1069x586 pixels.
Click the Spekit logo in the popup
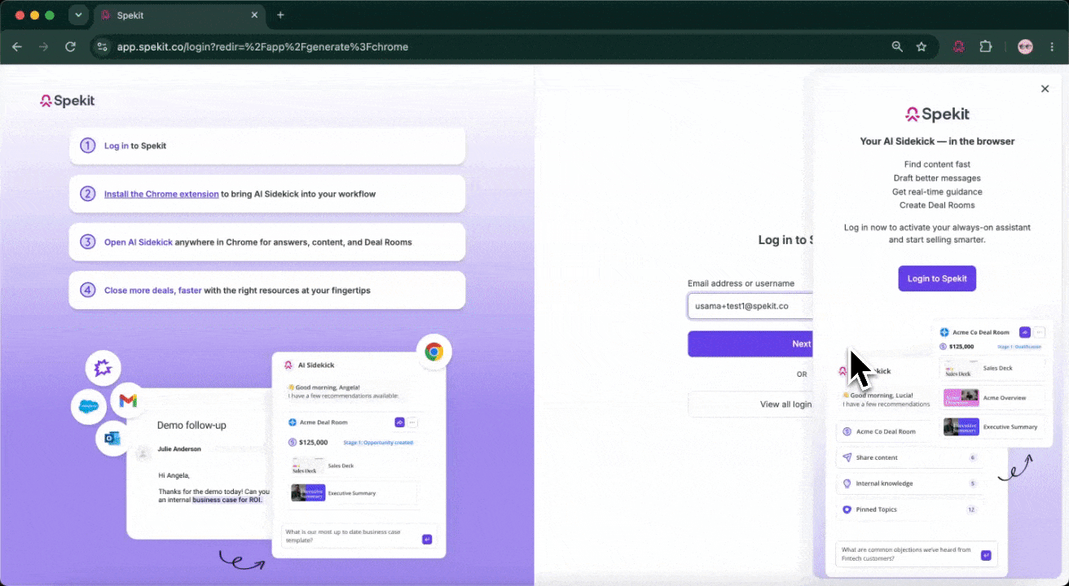(x=937, y=114)
